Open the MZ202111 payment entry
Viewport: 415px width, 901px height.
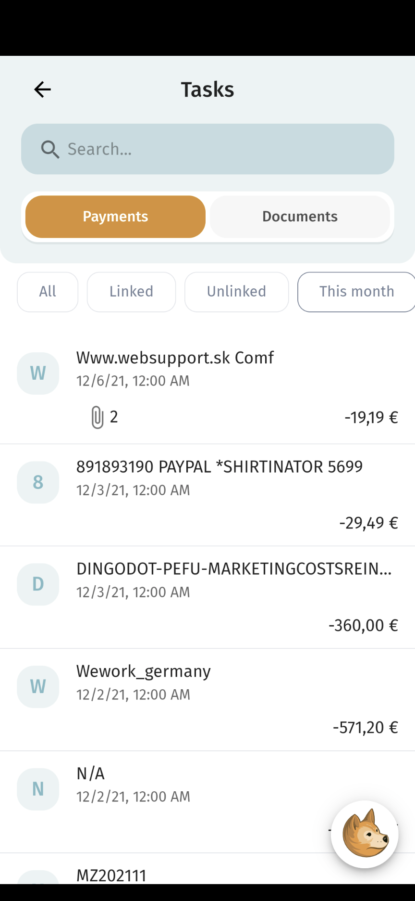tap(111, 875)
